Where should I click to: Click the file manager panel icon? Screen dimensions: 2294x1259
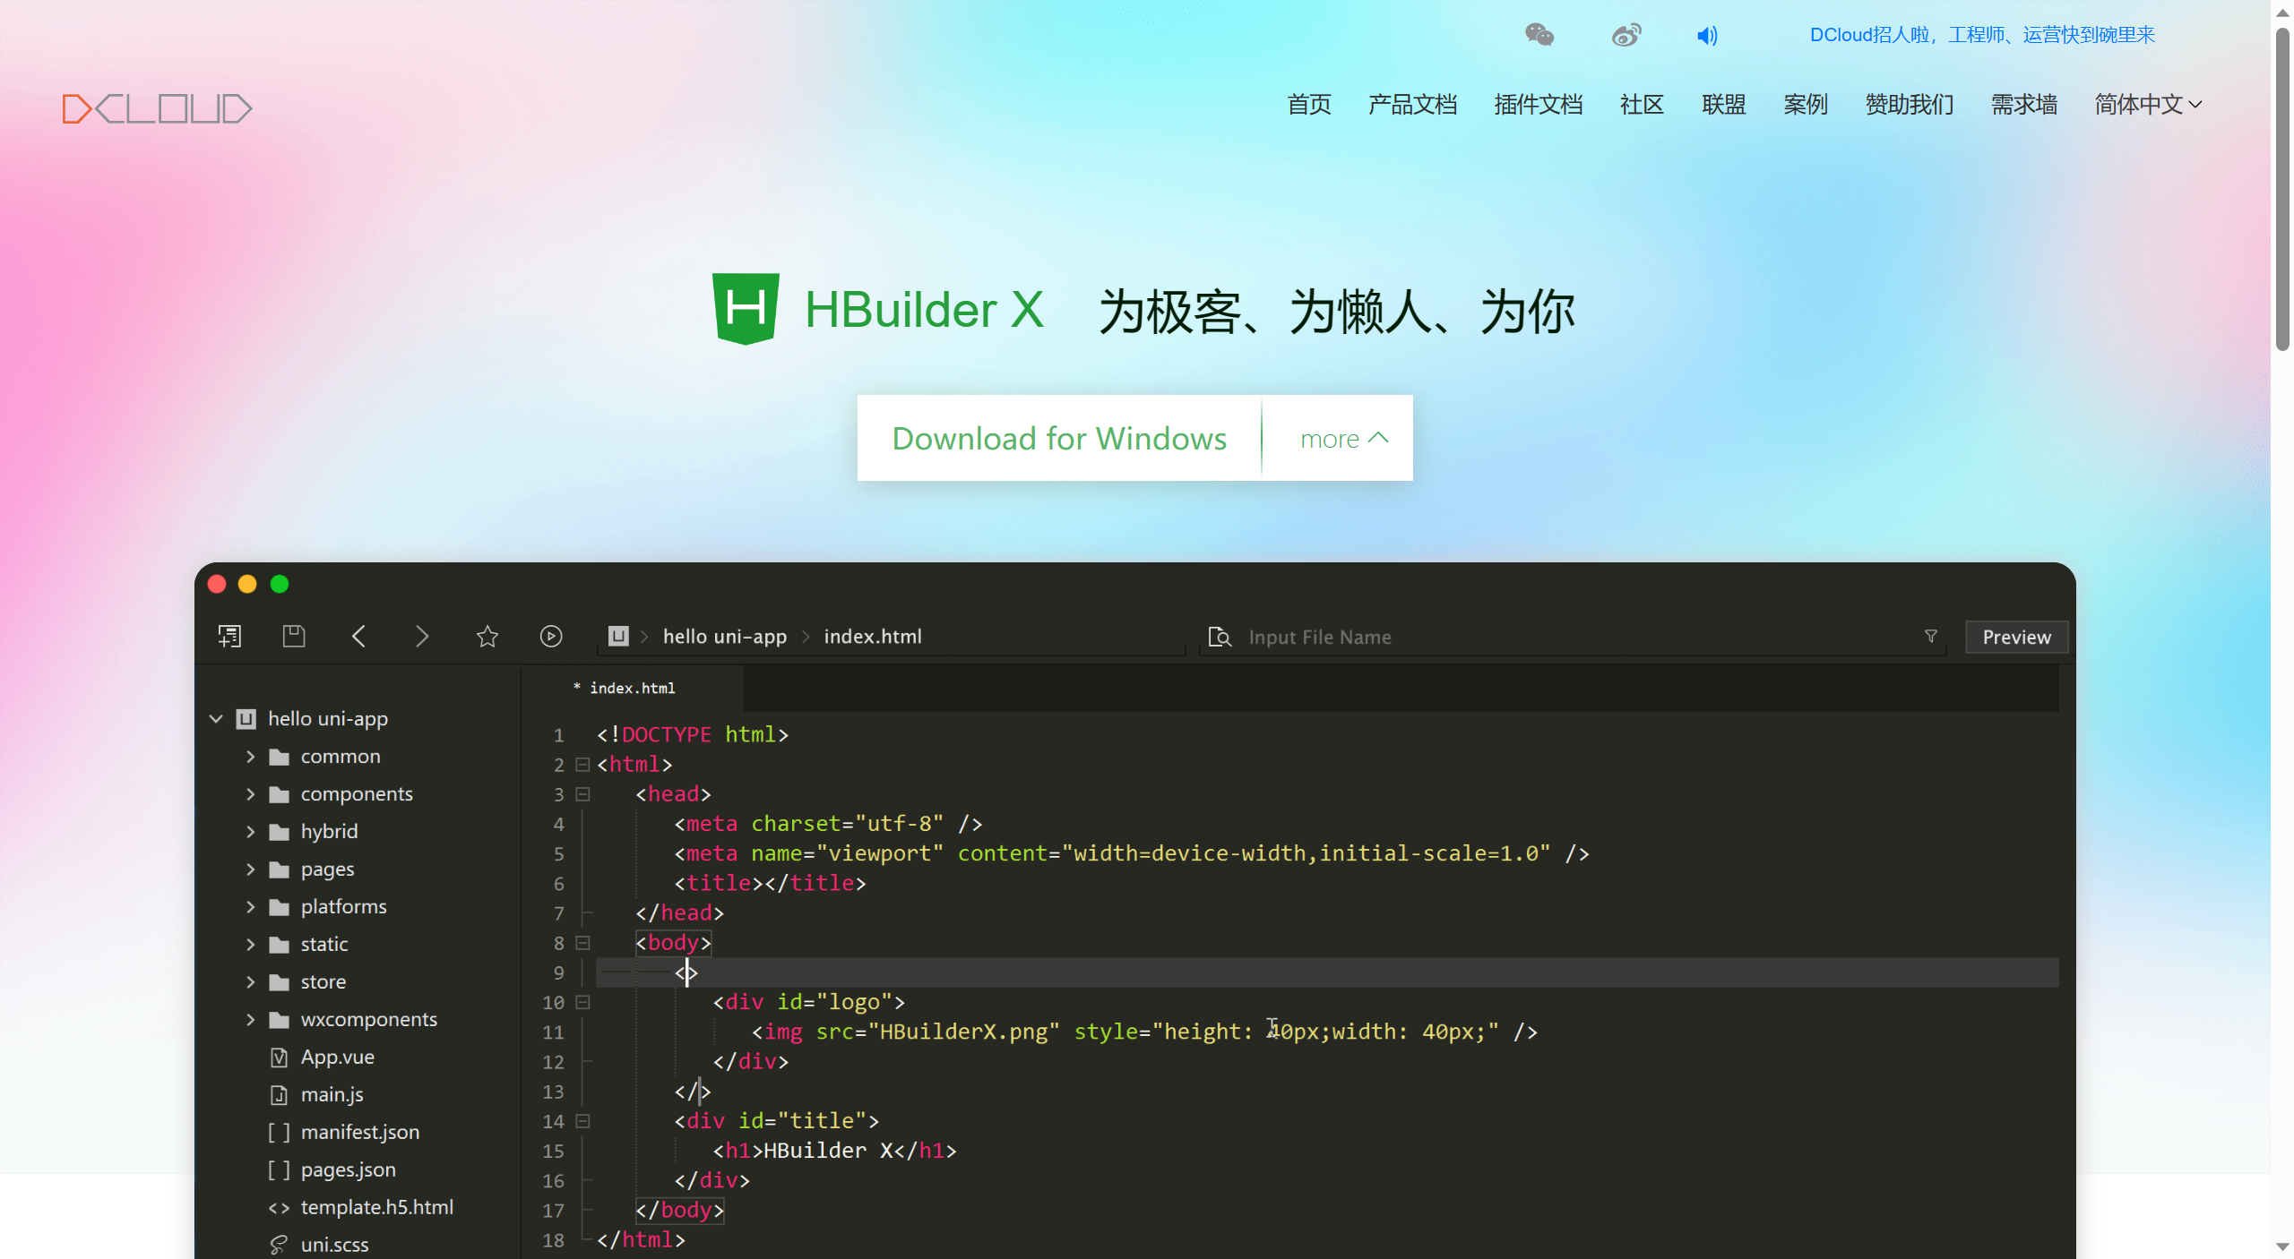228,636
